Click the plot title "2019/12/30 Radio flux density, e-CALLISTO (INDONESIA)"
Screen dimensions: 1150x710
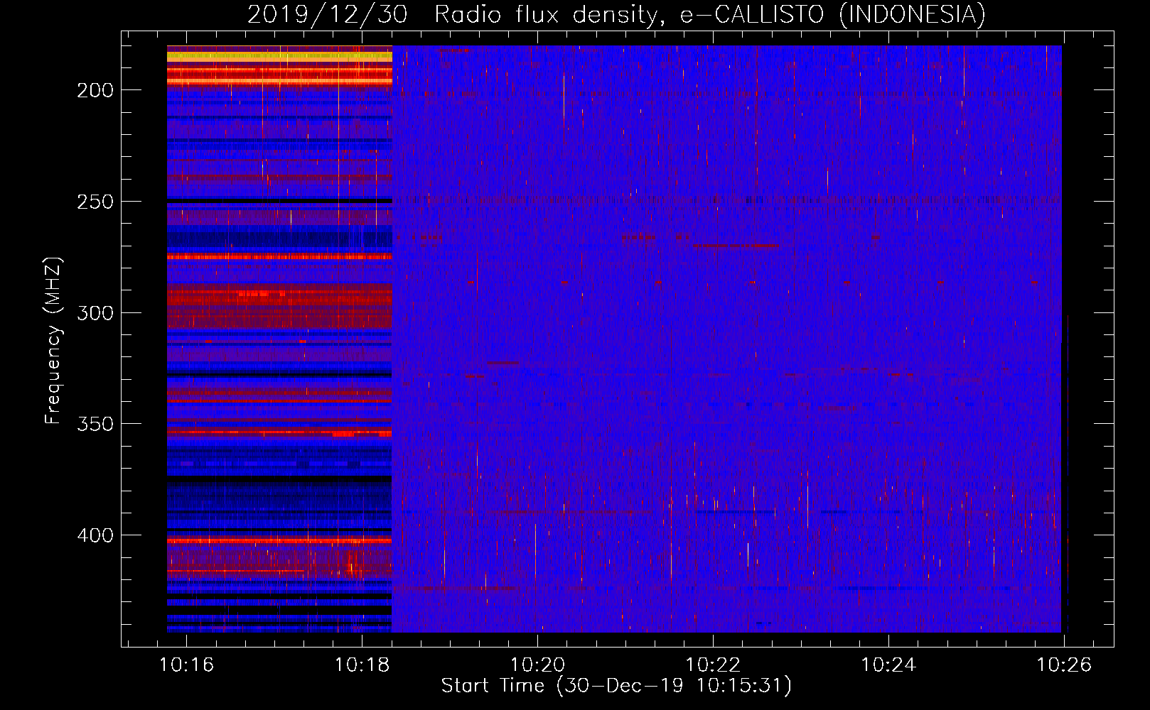616,14
